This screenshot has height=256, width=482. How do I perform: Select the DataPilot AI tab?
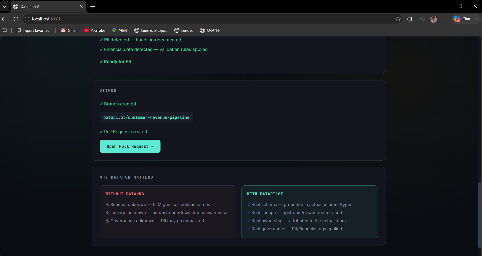tap(48, 6)
